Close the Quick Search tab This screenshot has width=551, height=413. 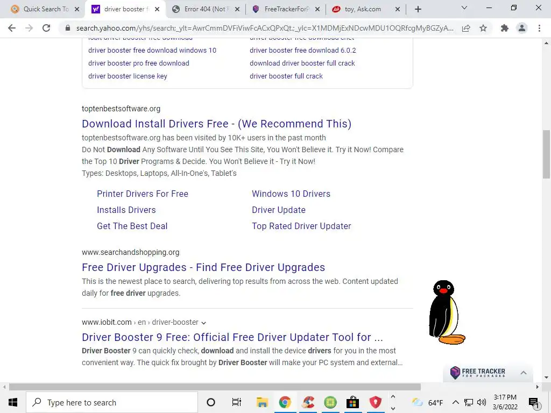77,9
